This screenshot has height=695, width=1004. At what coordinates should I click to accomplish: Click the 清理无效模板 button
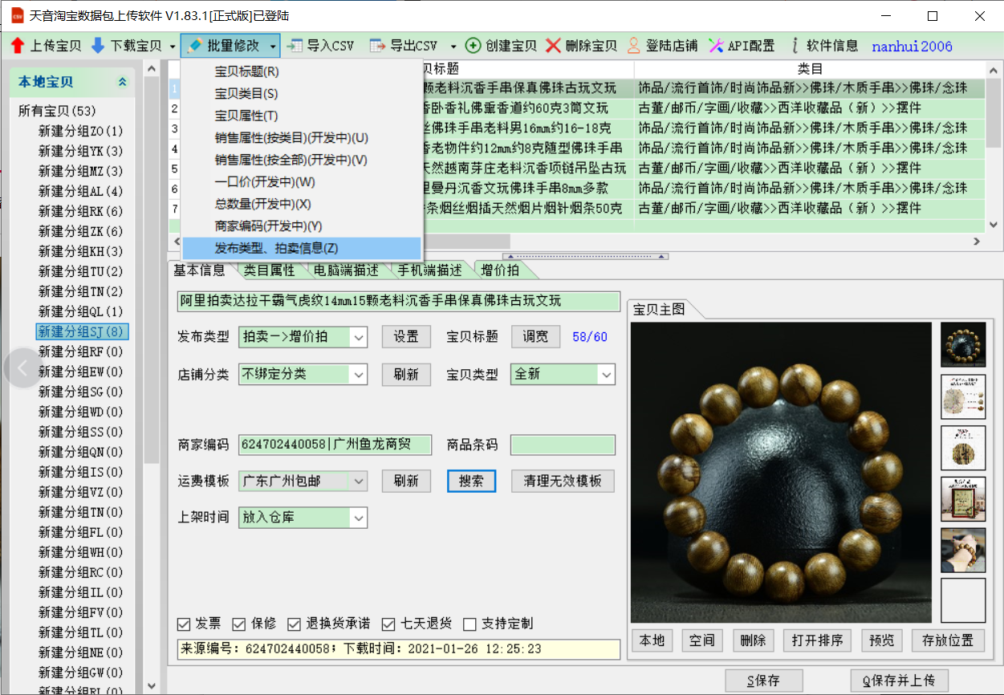[563, 482]
